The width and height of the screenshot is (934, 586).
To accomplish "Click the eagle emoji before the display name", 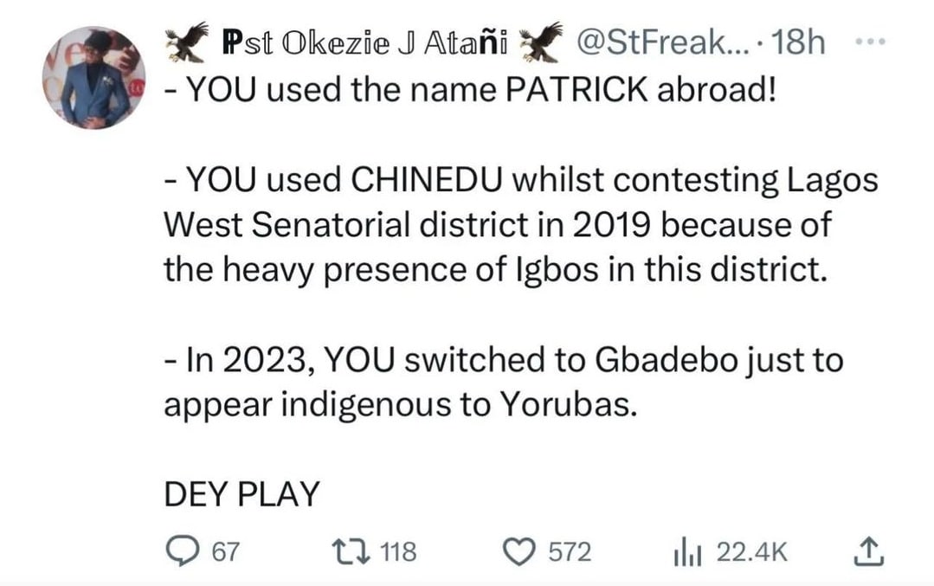I will point(187,42).
